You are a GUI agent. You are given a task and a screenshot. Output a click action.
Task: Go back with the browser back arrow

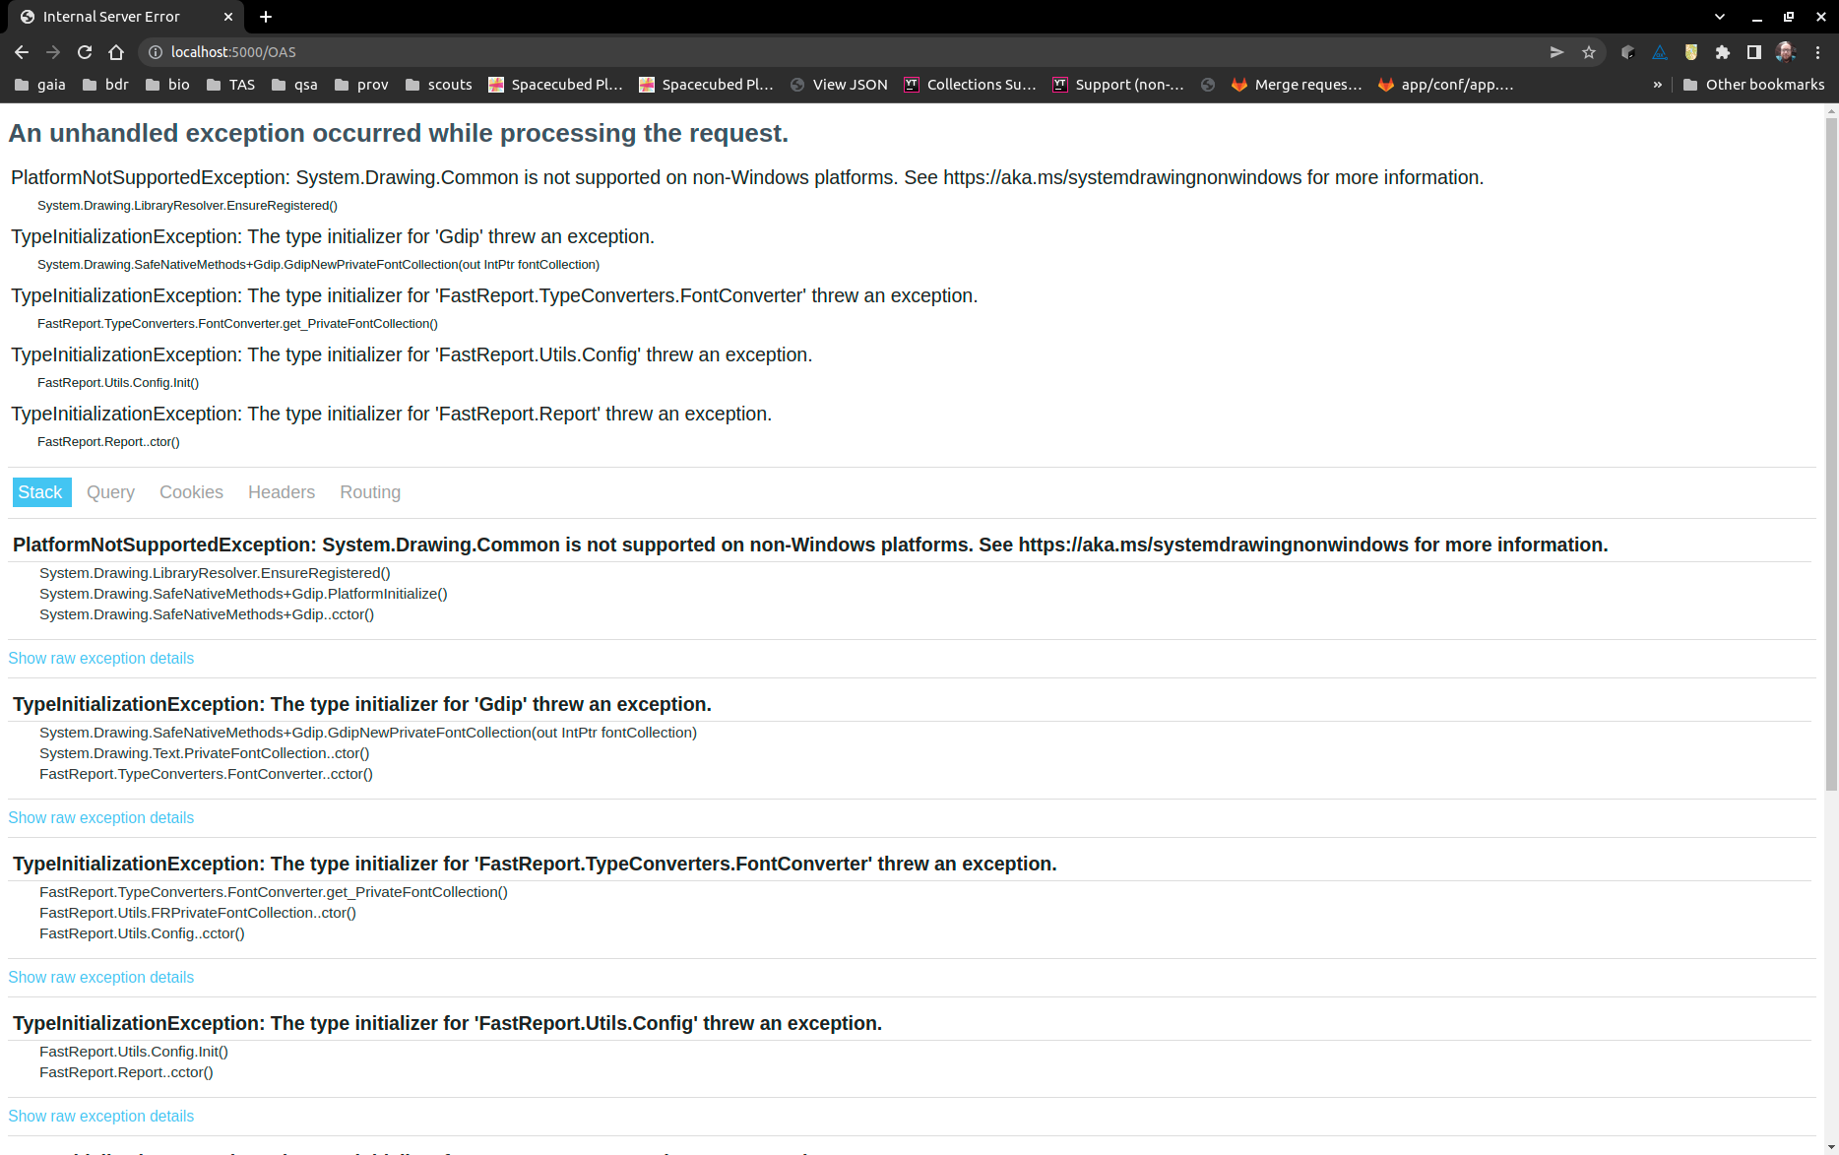(x=22, y=52)
